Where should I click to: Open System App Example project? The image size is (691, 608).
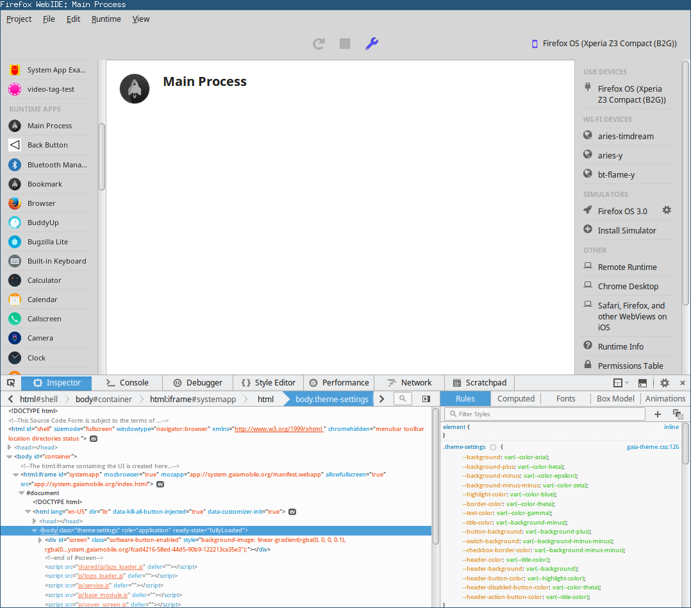[x=50, y=70]
